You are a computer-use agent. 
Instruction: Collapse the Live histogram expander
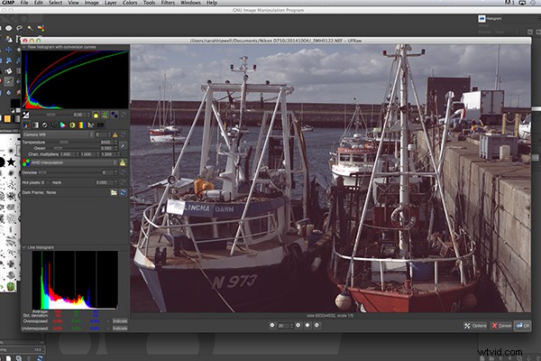tap(24, 247)
